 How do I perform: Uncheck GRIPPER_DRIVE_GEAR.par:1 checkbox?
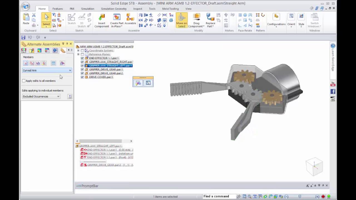82,69
